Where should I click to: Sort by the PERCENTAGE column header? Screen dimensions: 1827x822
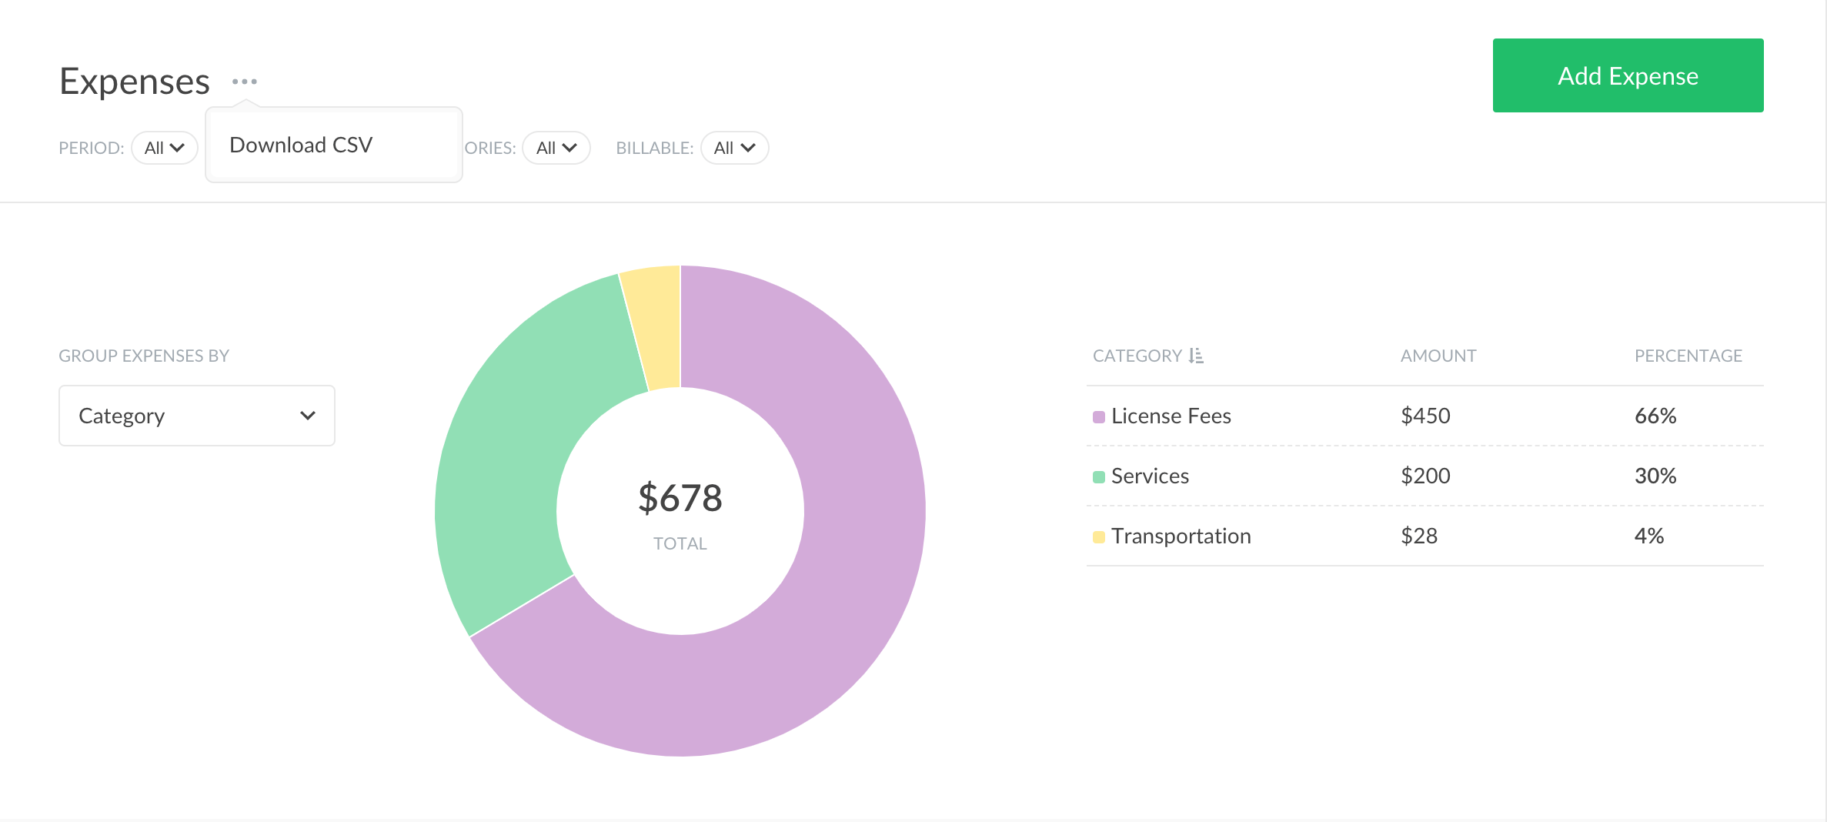point(1688,356)
